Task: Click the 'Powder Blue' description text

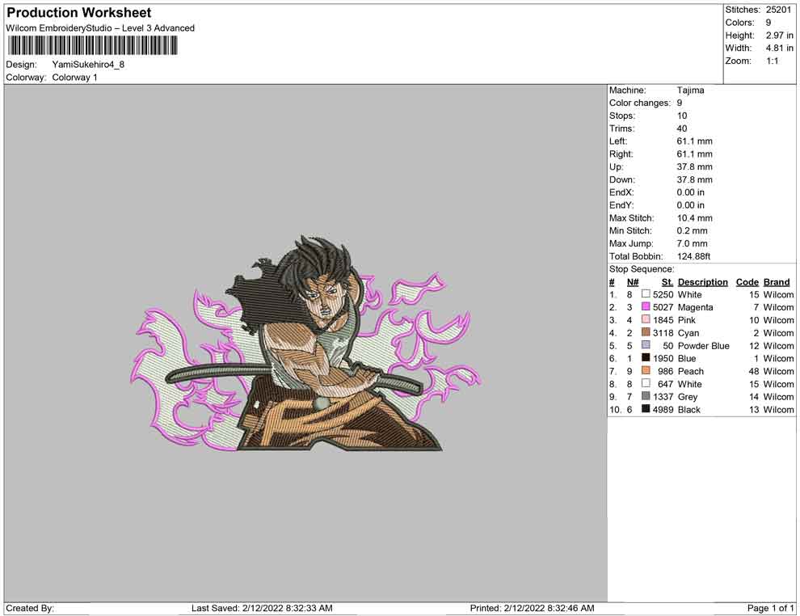Action: (704, 345)
